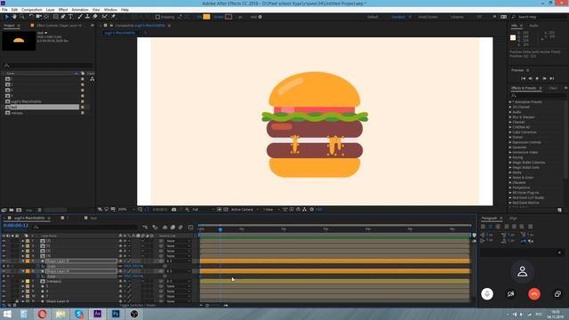The width and height of the screenshot is (569, 320).
Task: Expand the Generate effects category
Action: (x=510, y=148)
